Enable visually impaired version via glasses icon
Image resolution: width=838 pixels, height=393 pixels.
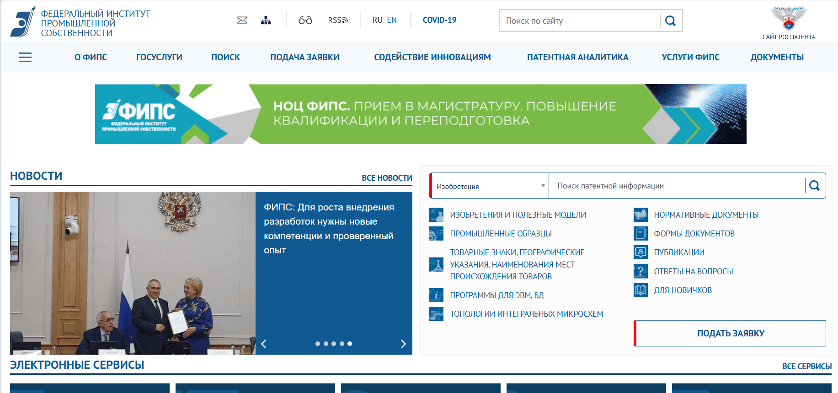click(305, 20)
